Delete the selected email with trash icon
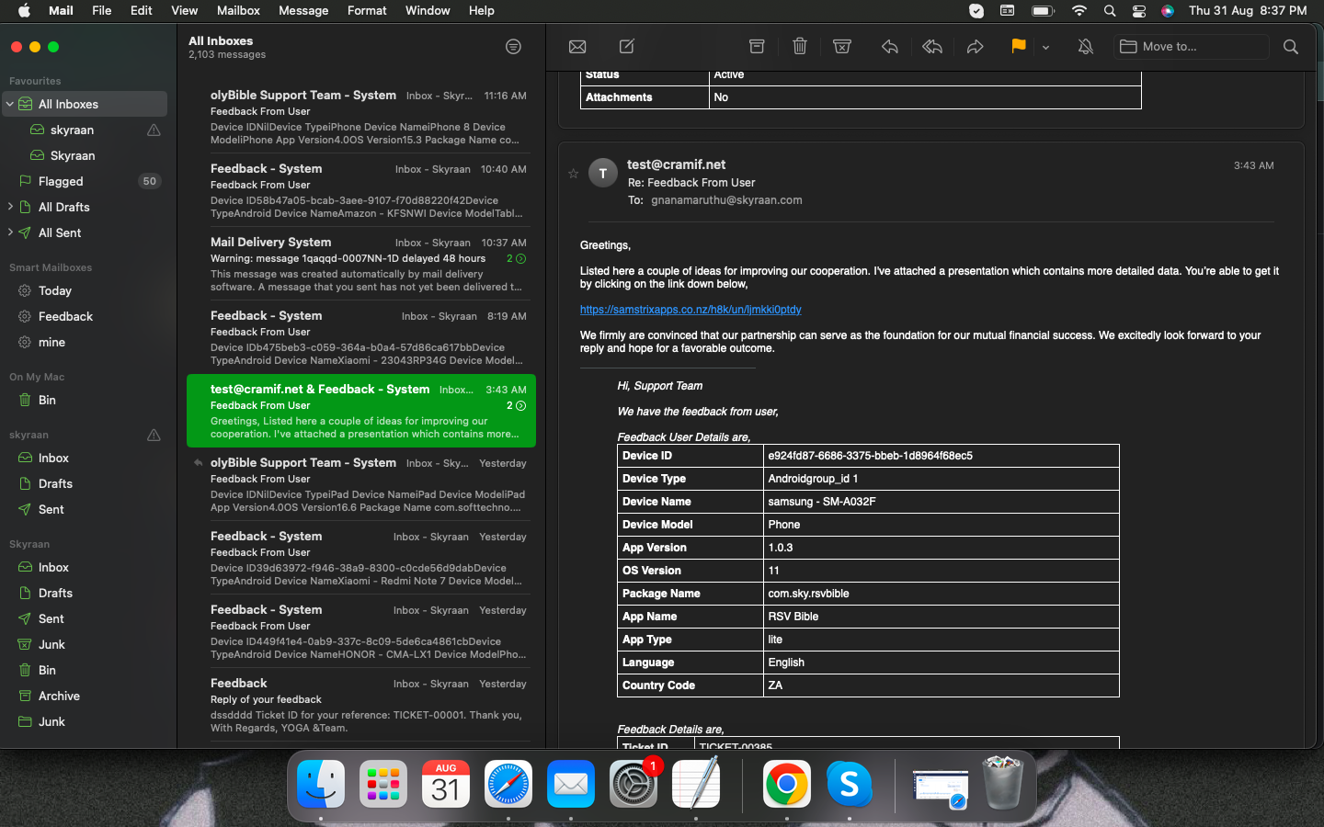Image resolution: width=1324 pixels, height=827 pixels. (800, 46)
